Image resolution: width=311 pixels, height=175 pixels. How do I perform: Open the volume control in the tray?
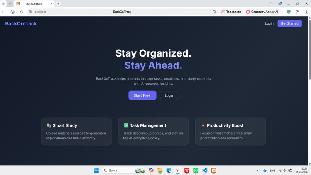point(285,170)
